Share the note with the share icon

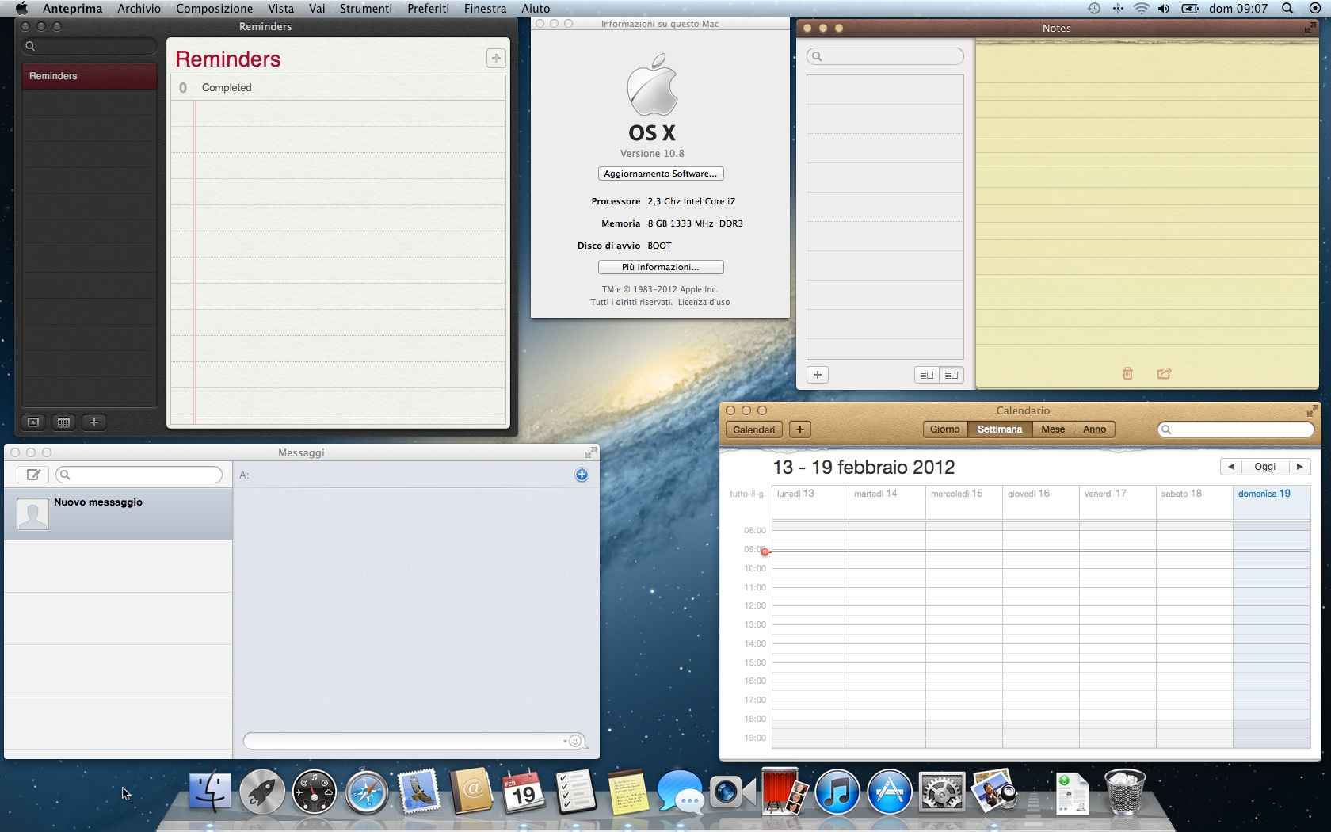[x=1164, y=373]
